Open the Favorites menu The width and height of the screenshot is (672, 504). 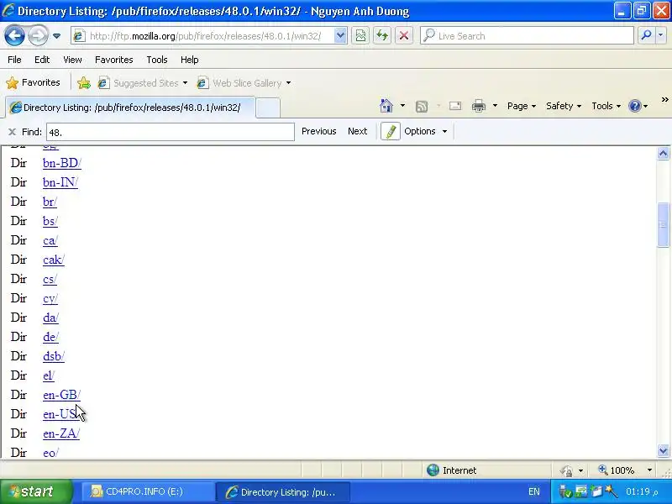114,60
